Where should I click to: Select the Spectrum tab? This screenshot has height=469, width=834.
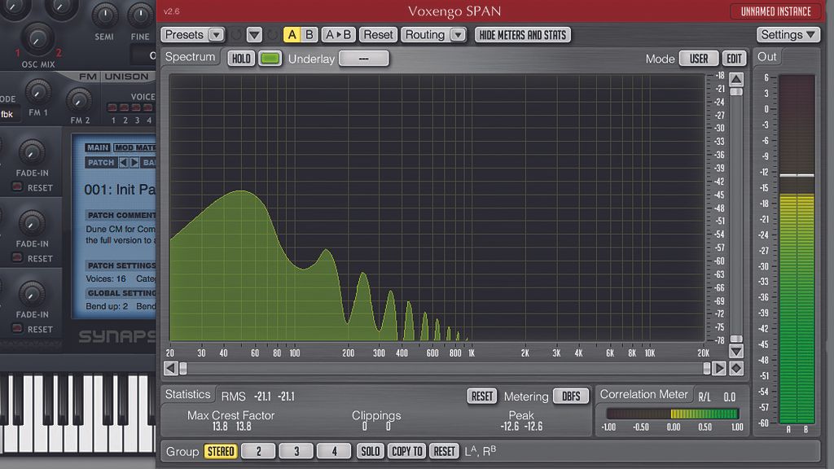click(x=190, y=57)
